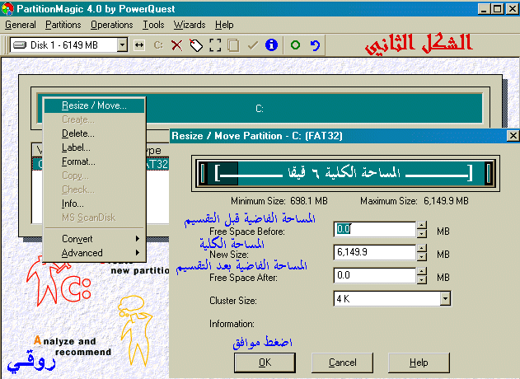Click the Resize/Move toolbar arrow icon
Viewport: 520px width, 379px height.
(x=139, y=45)
